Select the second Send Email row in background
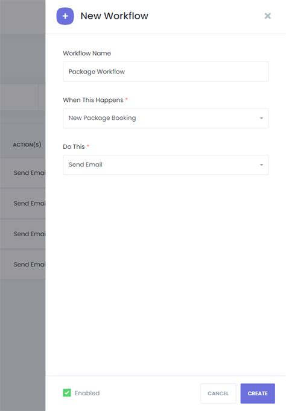Viewport: 286px width, 411px height. tap(23, 203)
